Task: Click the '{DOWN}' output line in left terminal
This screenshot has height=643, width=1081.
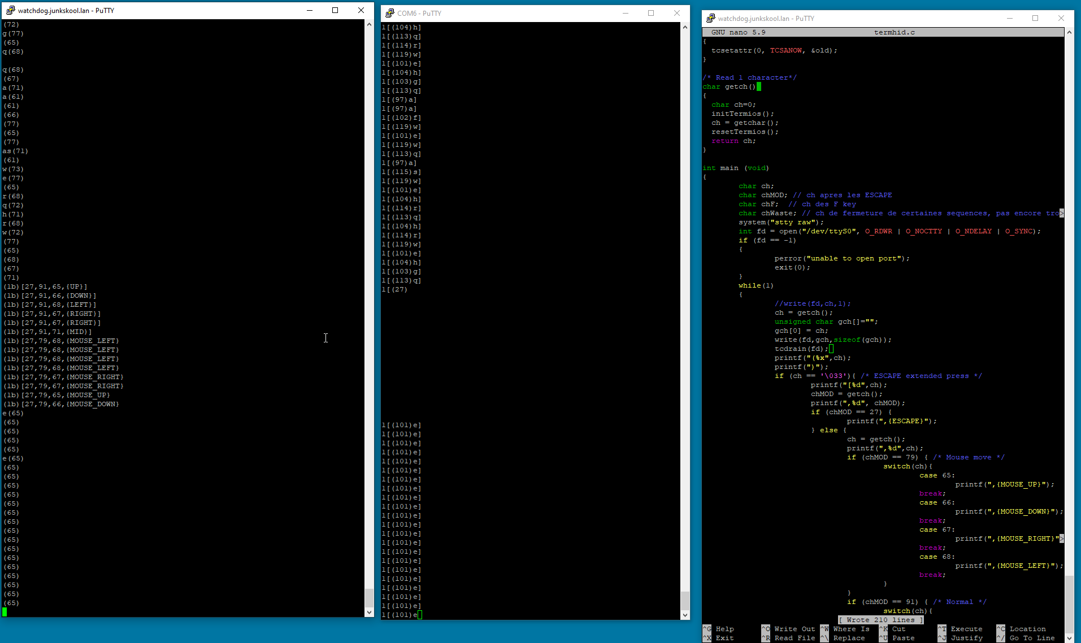Action: 50,296
